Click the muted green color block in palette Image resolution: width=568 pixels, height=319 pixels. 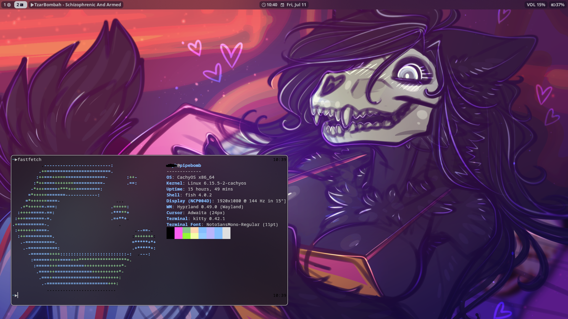[x=186, y=230]
